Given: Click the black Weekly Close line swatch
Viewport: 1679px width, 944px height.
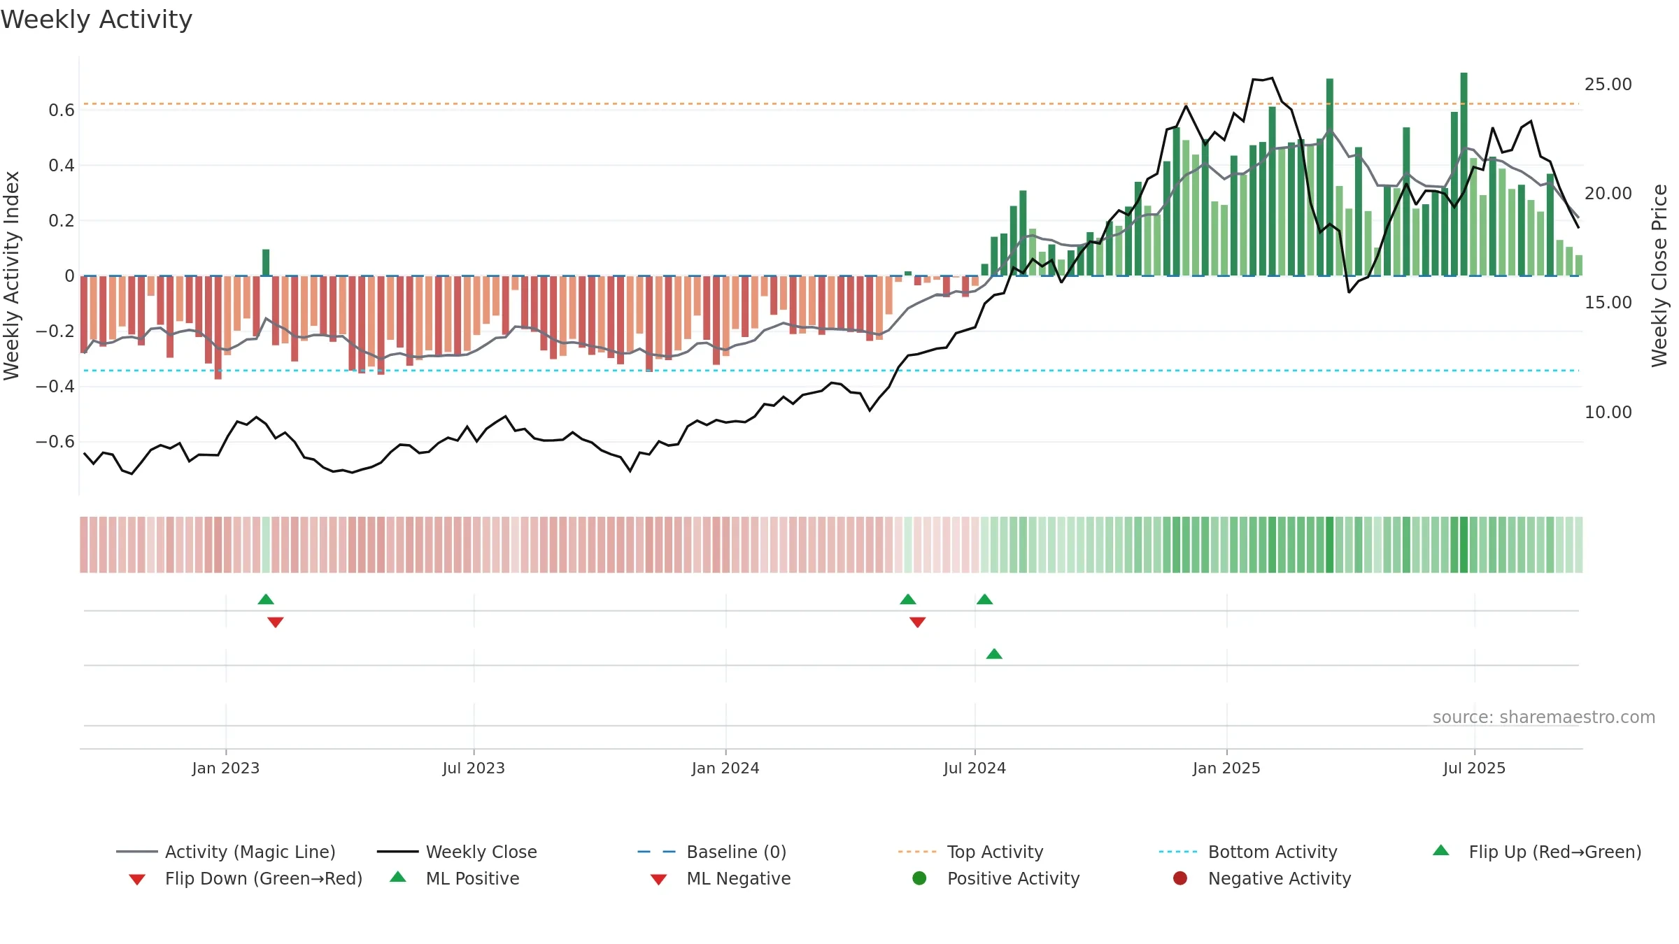Looking at the screenshot, I should tap(398, 852).
